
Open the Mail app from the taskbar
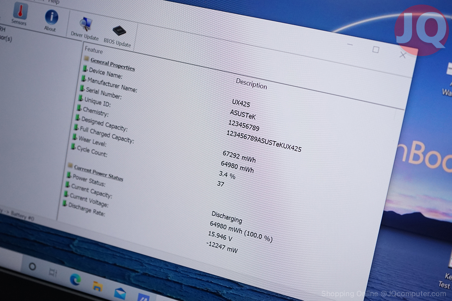[120, 293]
